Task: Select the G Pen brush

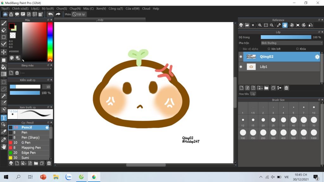Action: pyautogui.click(x=29, y=143)
